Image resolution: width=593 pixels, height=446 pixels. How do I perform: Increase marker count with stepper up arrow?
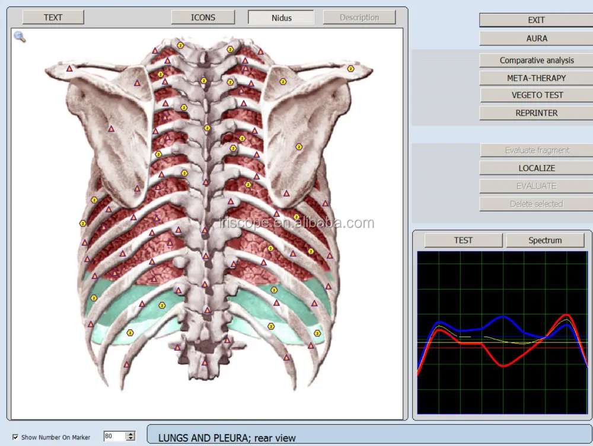(130, 434)
